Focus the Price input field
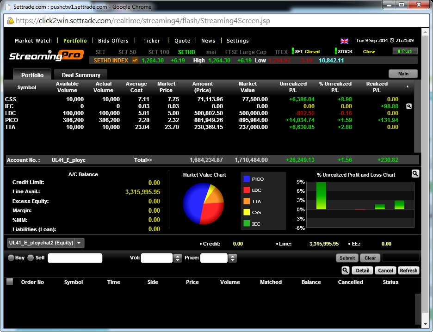The image size is (433, 332). tap(214, 258)
